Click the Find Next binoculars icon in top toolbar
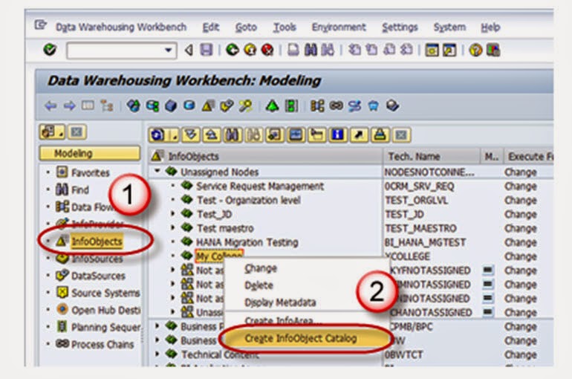The image size is (572, 379). coord(328,50)
